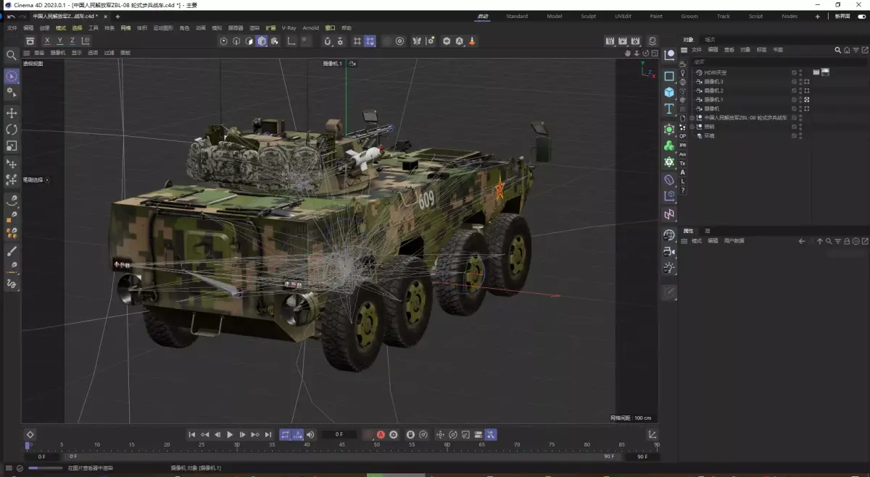
Task: Open the viewport hamburger menu icon
Action: (x=27, y=53)
